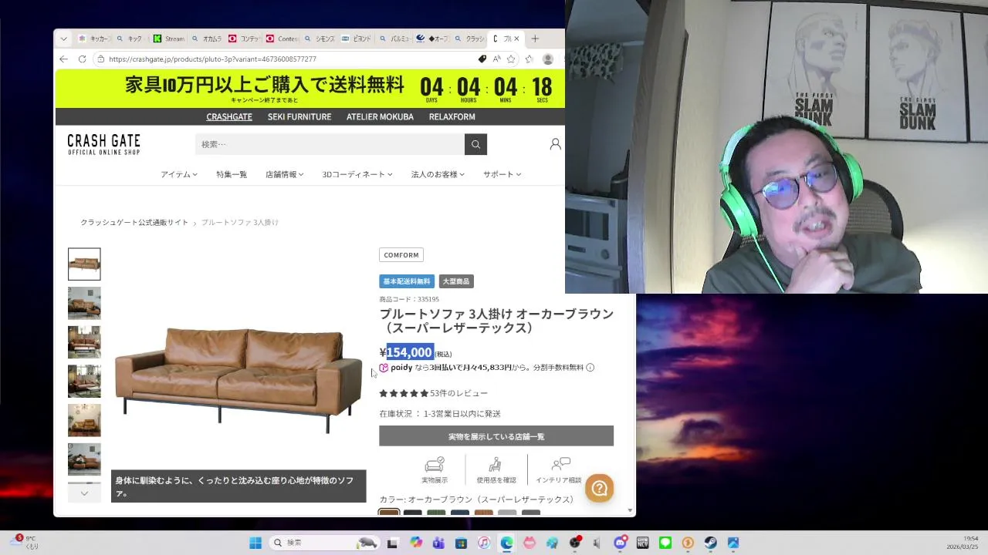The image size is (988, 555).
Task: Open the read aloud icon in address bar
Action: [497, 59]
